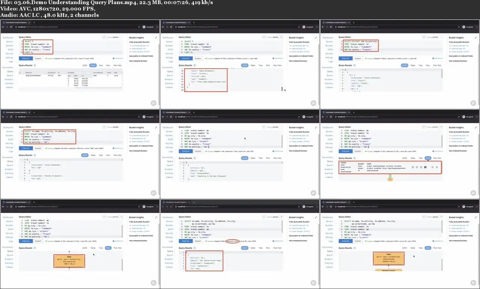Click Execute in the Table-results frame
Viewport: 480px width, 289px height.
click(26, 58)
